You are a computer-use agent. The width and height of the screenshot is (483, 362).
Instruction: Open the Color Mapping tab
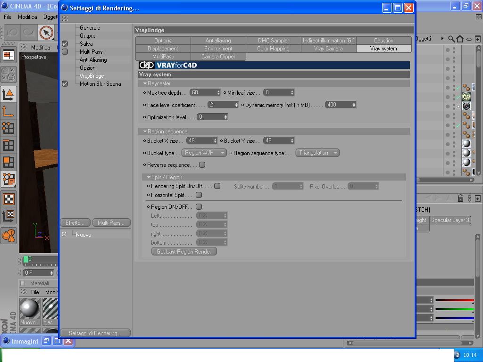click(x=273, y=49)
